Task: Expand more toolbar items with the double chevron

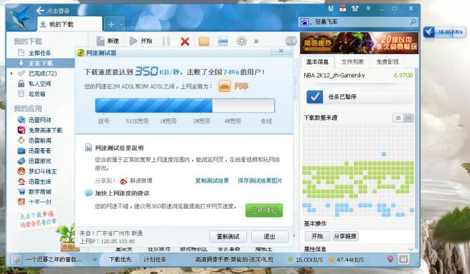Action: pyautogui.click(x=256, y=42)
